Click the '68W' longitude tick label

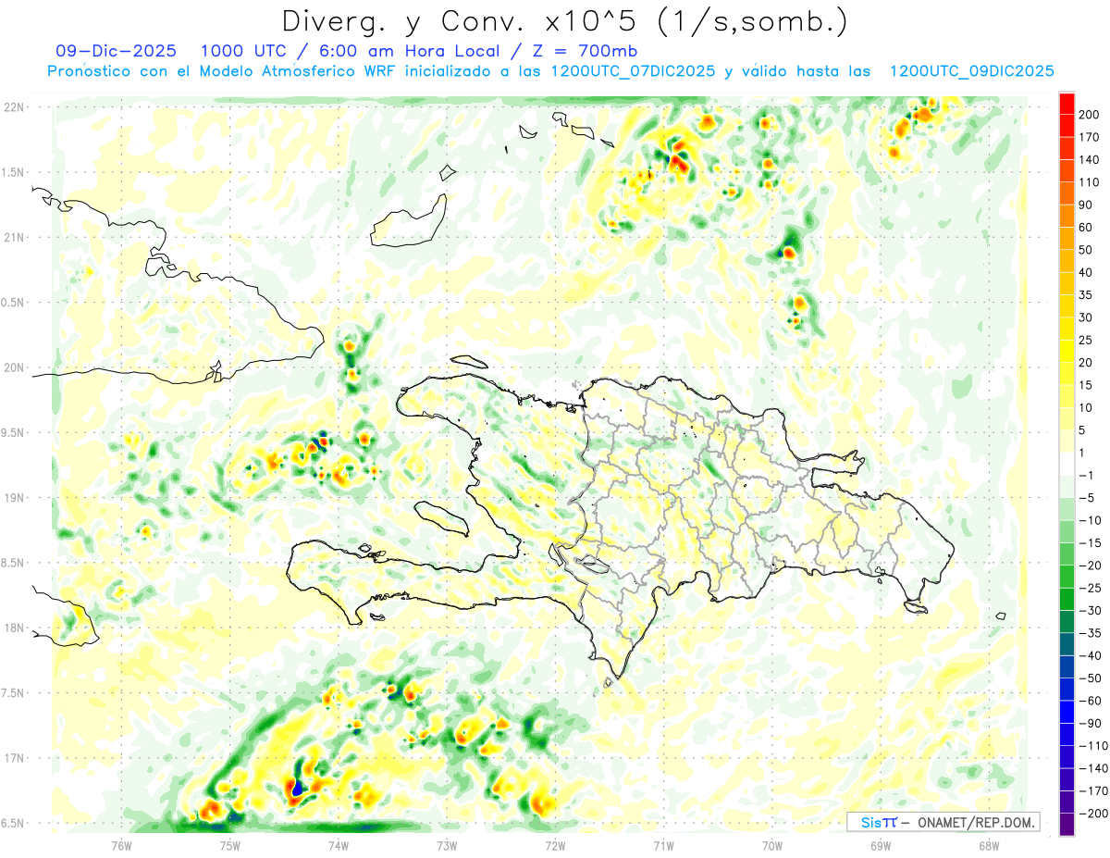(x=989, y=844)
